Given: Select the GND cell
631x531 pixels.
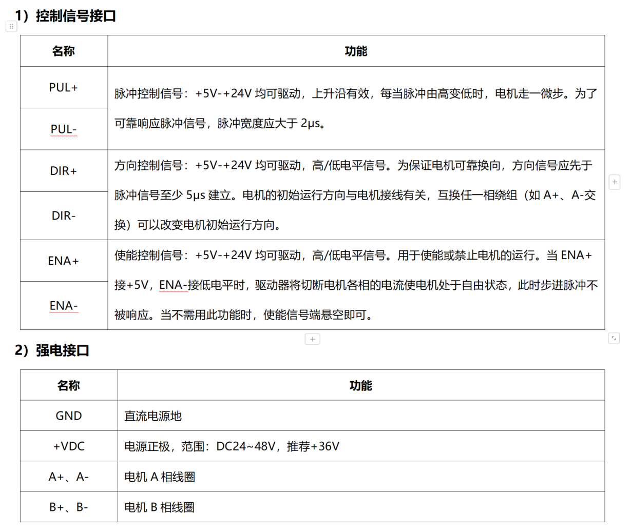Looking at the screenshot, I should click(x=69, y=416).
